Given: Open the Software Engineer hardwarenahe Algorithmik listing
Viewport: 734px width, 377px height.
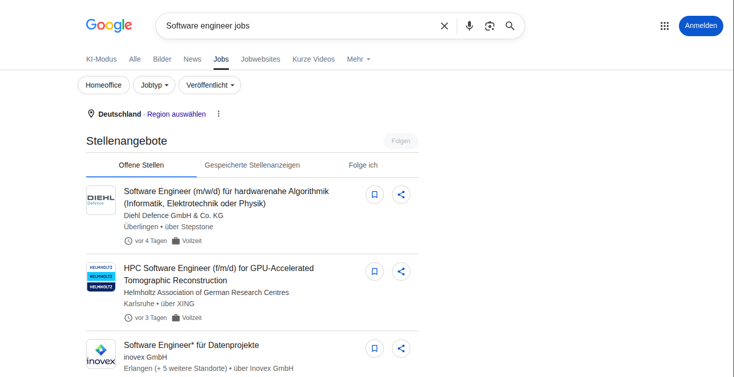Looking at the screenshot, I should point(226,198).
